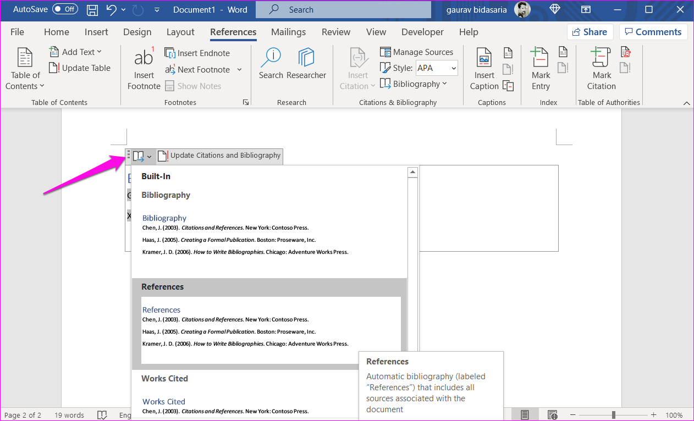Viewport: 694px width, 421px height.
Task: Click the zoom in plus button
Action: (x=653, y=415)
